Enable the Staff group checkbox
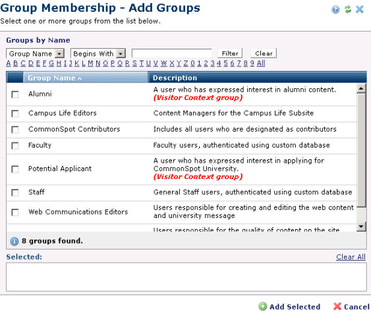 pyautogui.click(x=15, y=192)
